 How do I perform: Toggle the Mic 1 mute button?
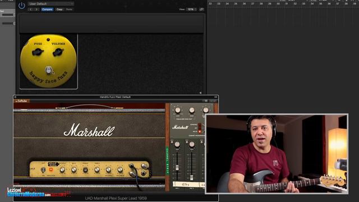172,142
